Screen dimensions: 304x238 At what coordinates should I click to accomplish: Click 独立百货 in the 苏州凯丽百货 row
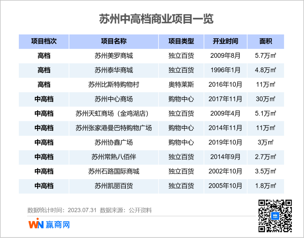(181, 186)
